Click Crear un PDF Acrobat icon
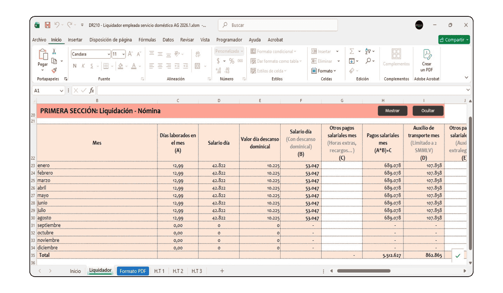This screenshot has height=293, width=503. click(x=427, y=61)
